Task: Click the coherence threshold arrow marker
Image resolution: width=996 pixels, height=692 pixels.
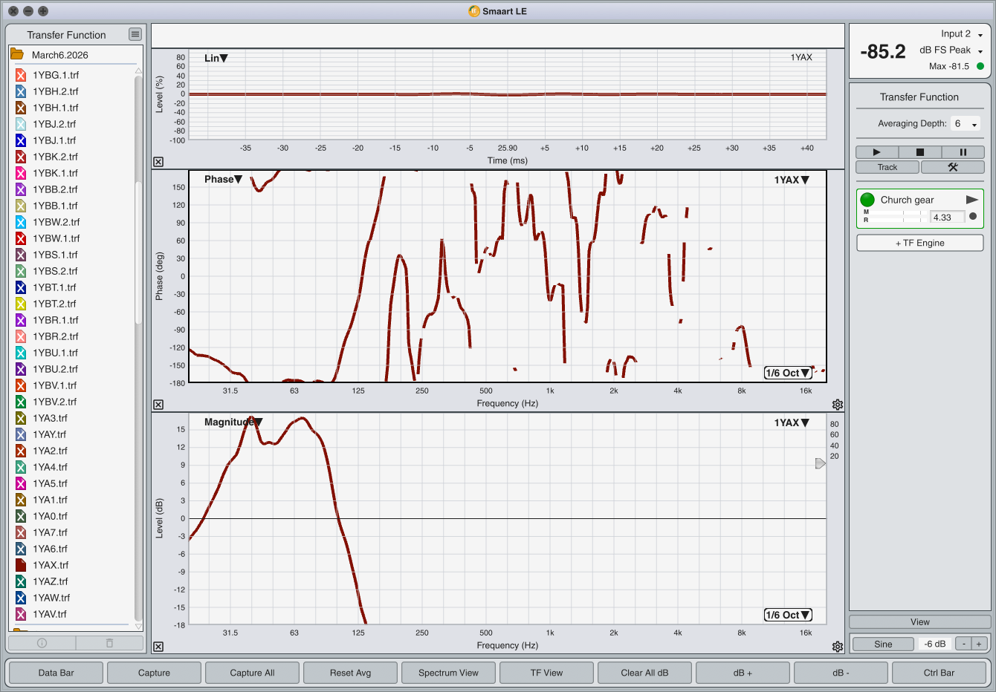Action: point(821,463)
